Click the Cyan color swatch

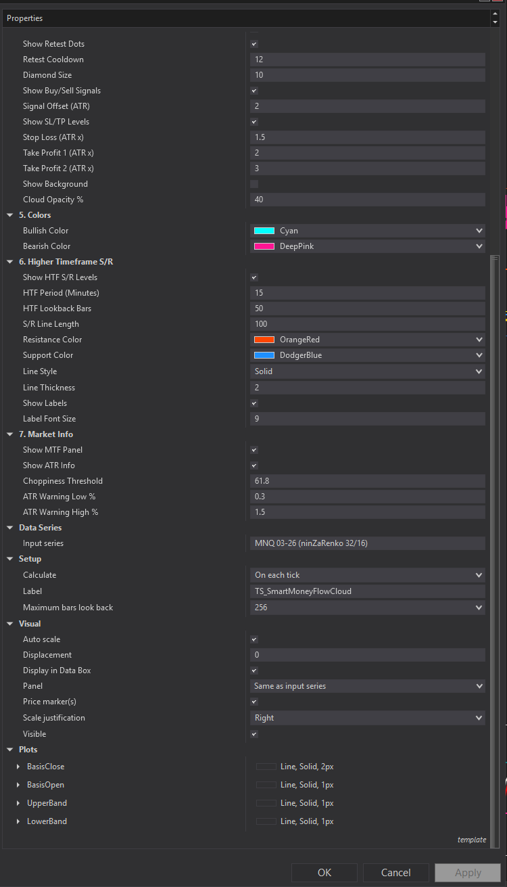point(264,231)
